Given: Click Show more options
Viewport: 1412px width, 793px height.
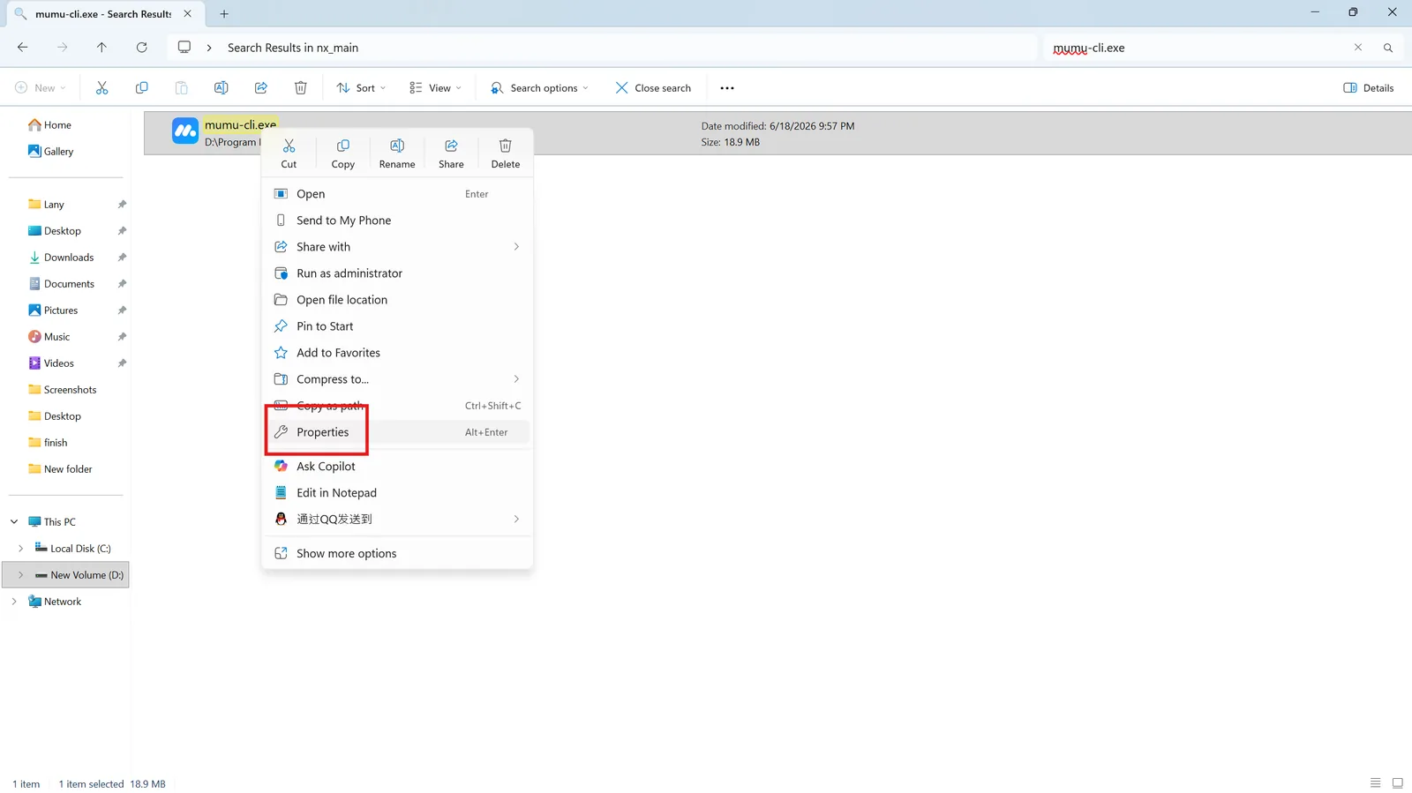Looking at the screenshot, I should point(397,554).
